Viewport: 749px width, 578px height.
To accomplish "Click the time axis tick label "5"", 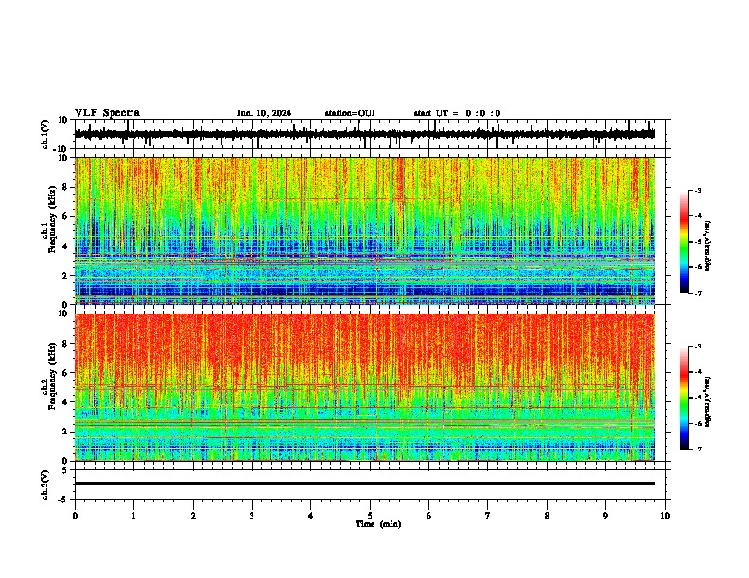I will coord(370,516).
